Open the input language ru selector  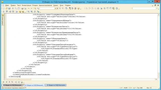134,88
